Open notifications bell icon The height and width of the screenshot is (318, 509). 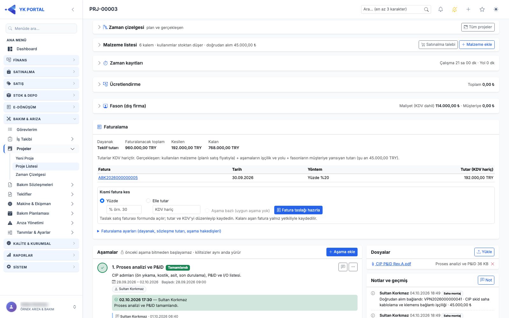coord(441,10)
